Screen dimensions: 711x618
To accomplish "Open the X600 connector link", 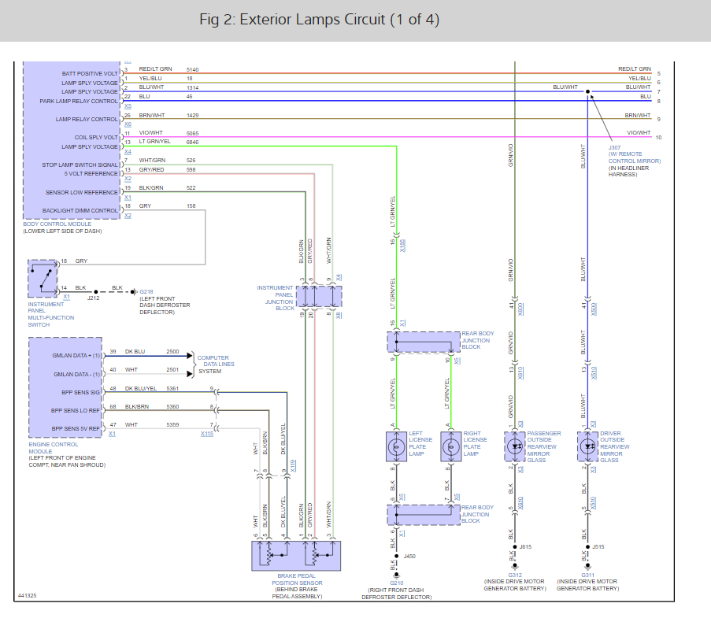I will pyautogui.click(x=520, y=309).
